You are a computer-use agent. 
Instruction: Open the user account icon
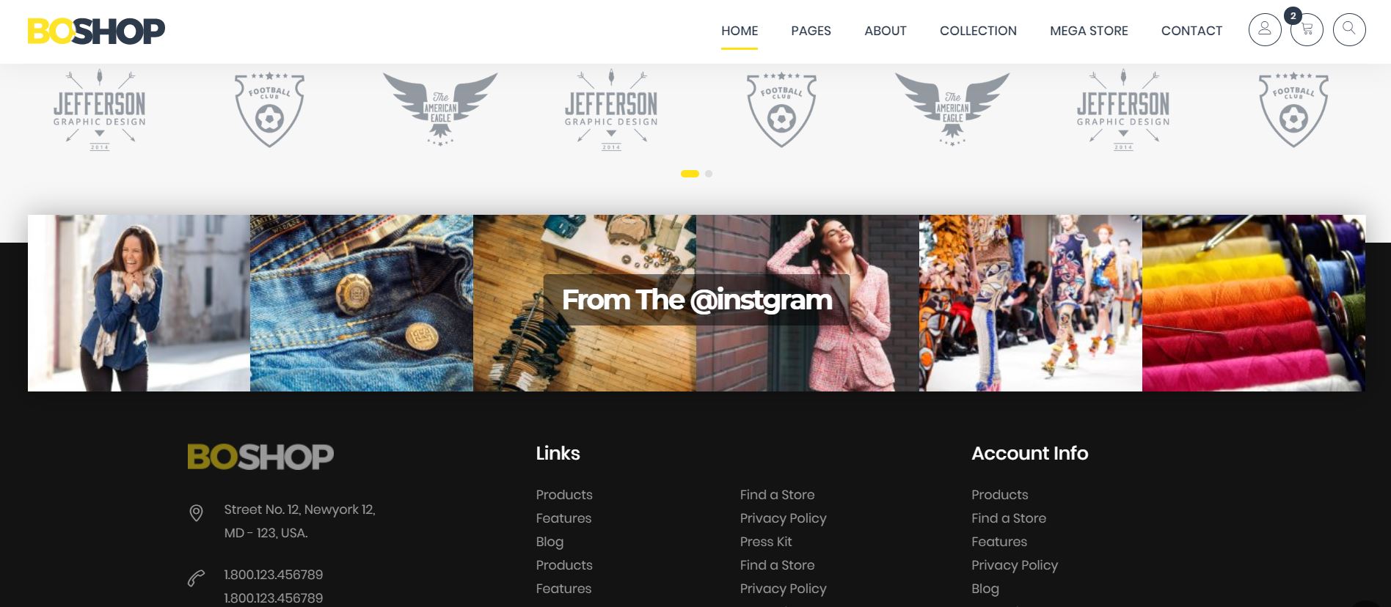coord(1265,30)
